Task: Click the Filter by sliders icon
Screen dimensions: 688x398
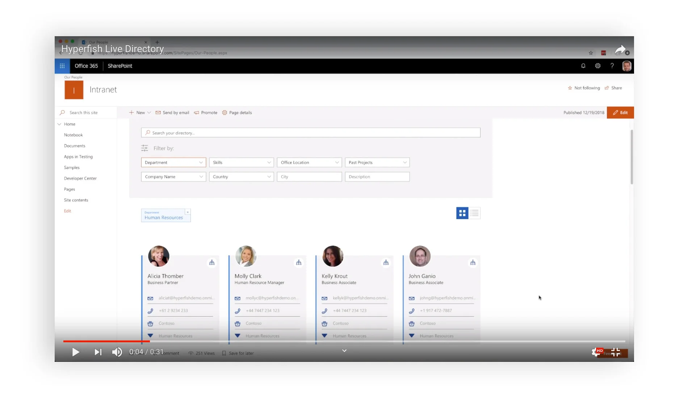Action: [x=144, y=148]
